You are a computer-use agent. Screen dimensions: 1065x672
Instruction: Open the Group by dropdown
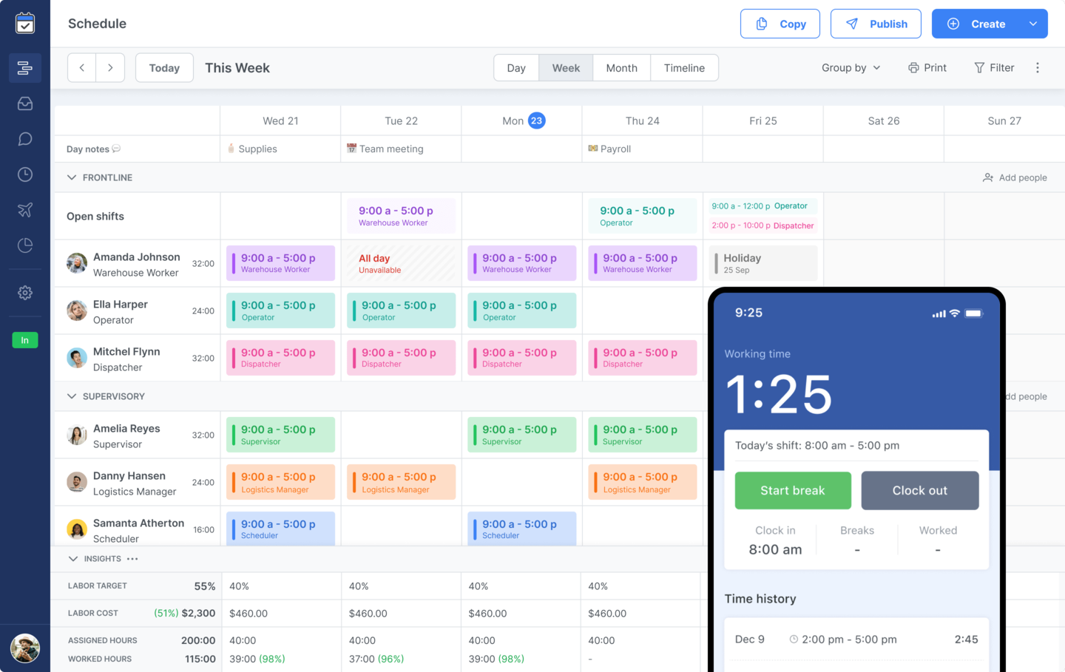(x=851, y=67)
